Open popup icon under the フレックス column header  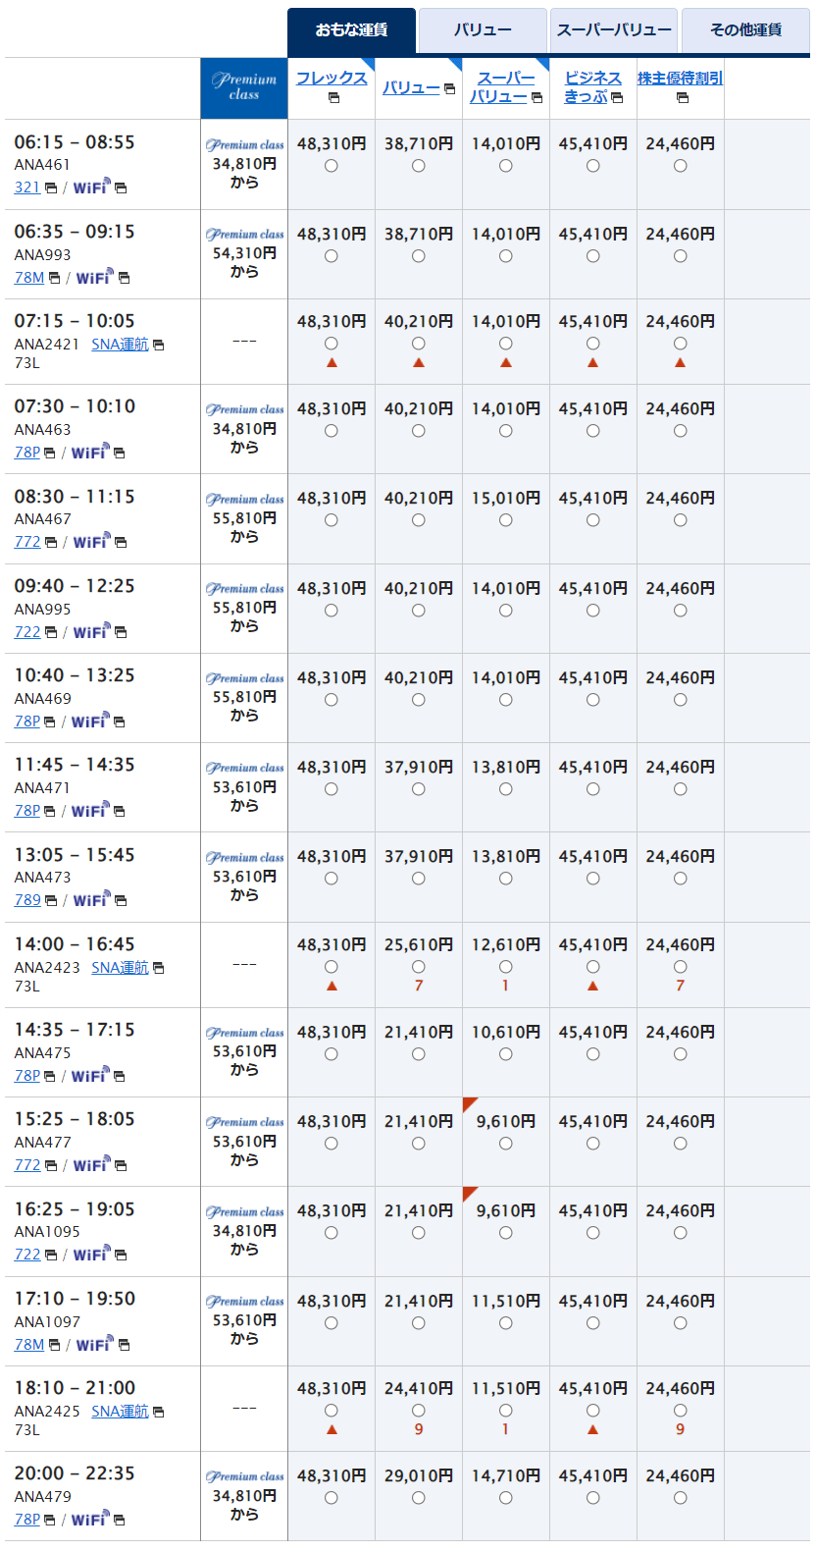[333, 98]
